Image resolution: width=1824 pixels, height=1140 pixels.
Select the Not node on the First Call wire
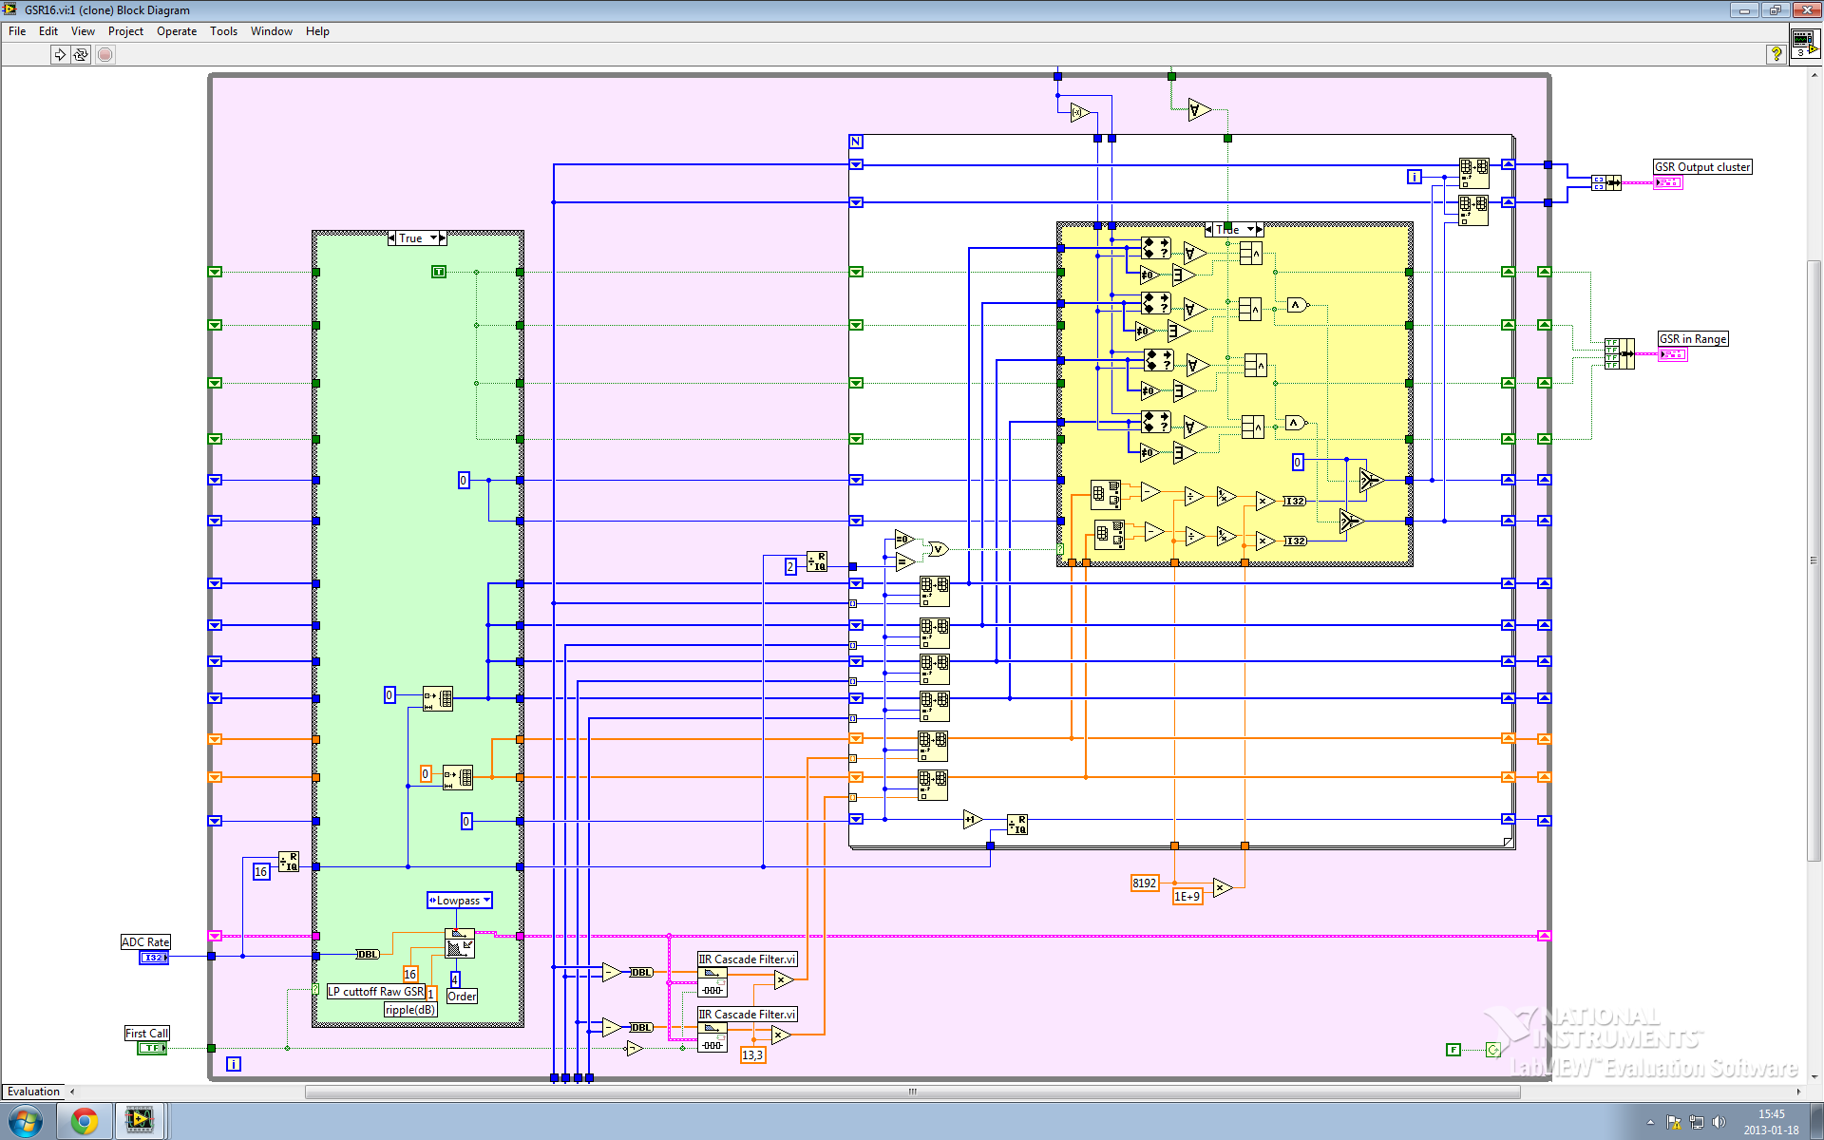coord(634,1048)
